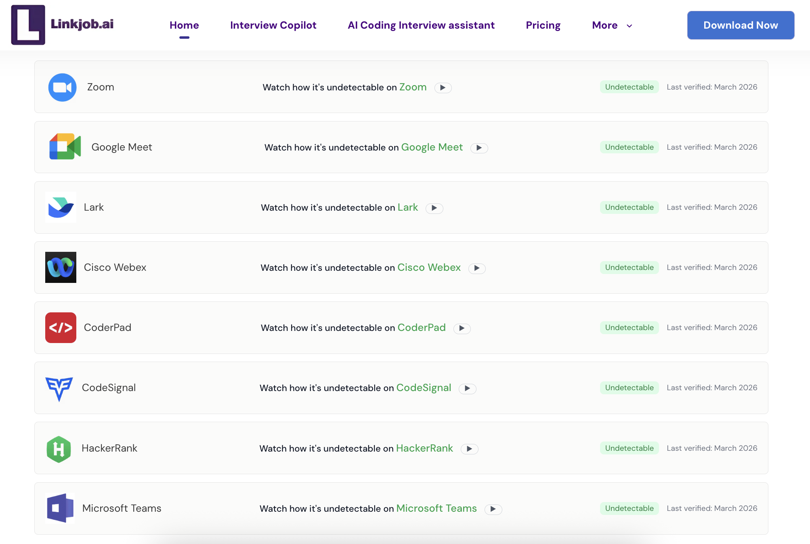Screen dimensions: 810x544
Task: Click the Download Now button
Action: point(740,25)
